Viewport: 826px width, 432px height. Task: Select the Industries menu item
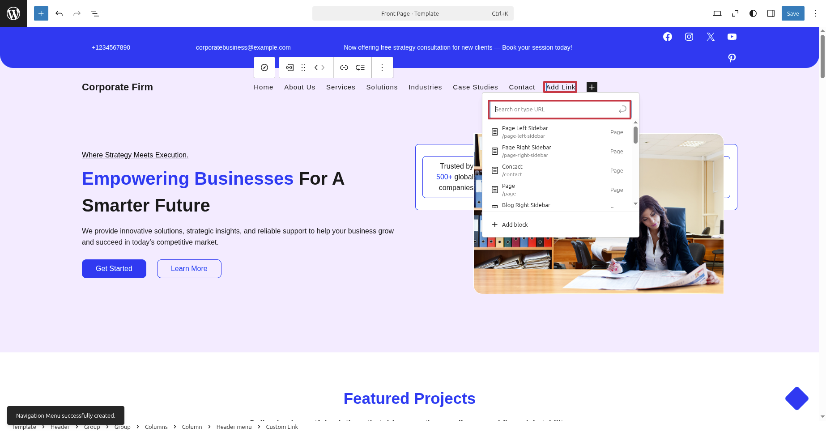(425, 87)
